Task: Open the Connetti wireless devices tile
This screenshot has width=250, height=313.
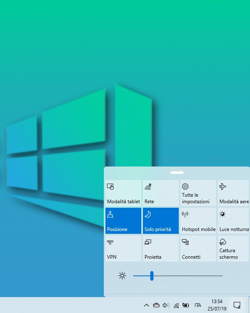Action: pyautogui.click(x=198, y=249)
